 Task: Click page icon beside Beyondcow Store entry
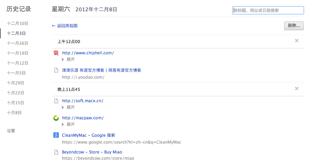tap(56, 152)
